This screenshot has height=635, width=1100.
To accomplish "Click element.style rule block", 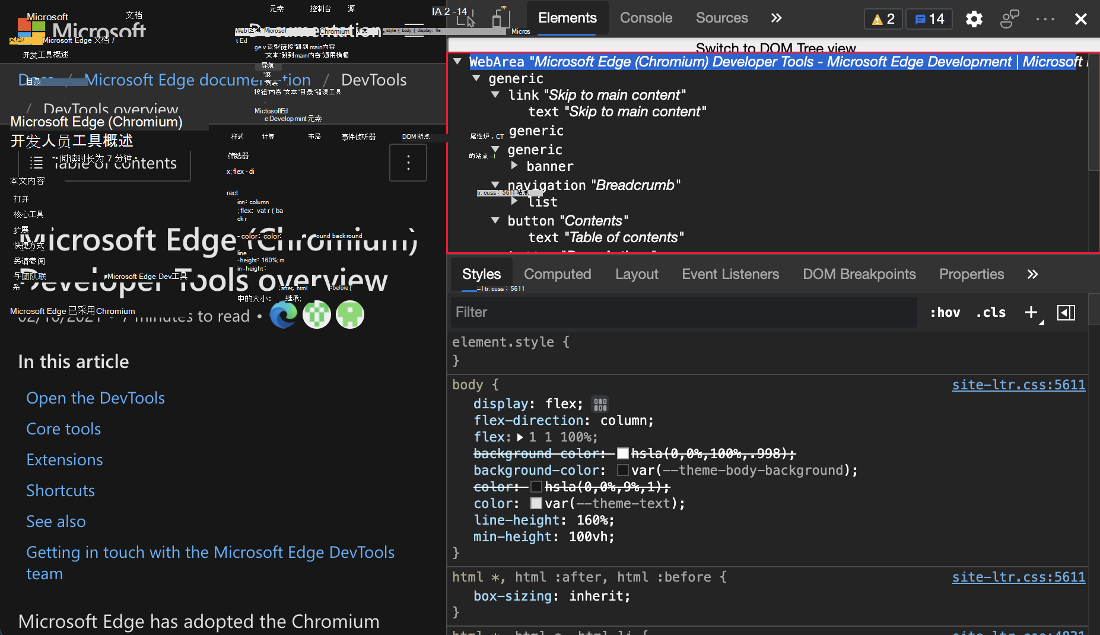I will (768, 351).
